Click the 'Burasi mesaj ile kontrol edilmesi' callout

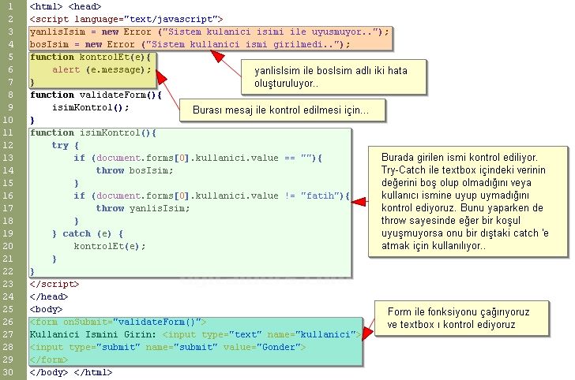coord(284,111)
